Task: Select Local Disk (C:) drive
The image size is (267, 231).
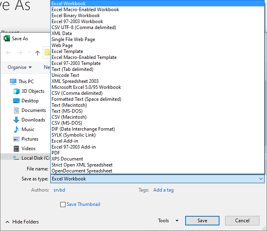Action: point(26,157)
